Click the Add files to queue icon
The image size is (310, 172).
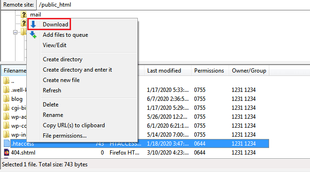tap(33, 35)
